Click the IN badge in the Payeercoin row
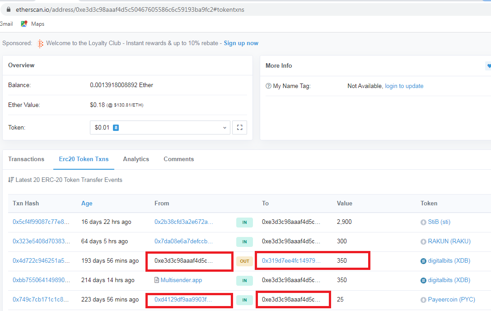Screen dimensions: 491x311 (x=244, y=300)
